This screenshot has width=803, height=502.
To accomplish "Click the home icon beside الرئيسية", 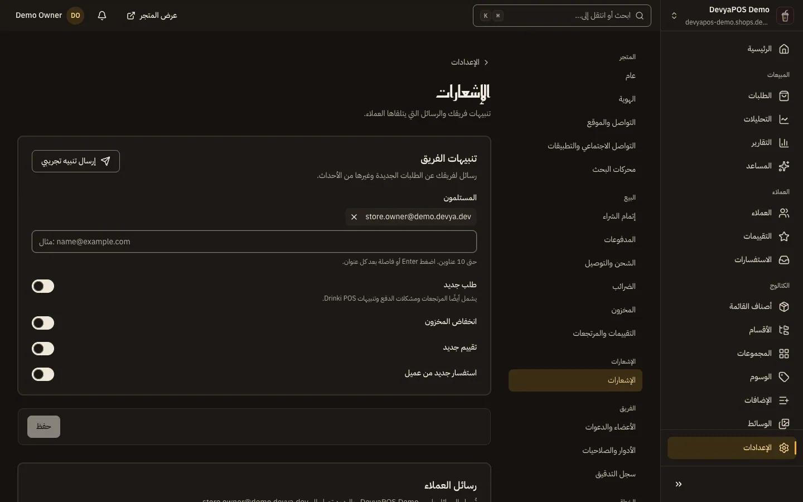I will tap(784, 49).
